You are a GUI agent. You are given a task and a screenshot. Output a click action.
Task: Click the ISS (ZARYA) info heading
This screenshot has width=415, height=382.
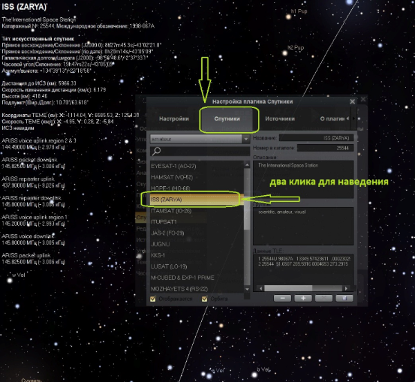(x=24, y=7)
